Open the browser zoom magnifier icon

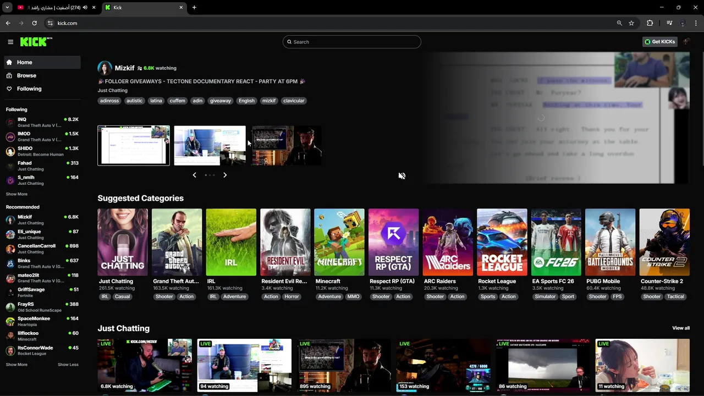[x=619, y=23]
